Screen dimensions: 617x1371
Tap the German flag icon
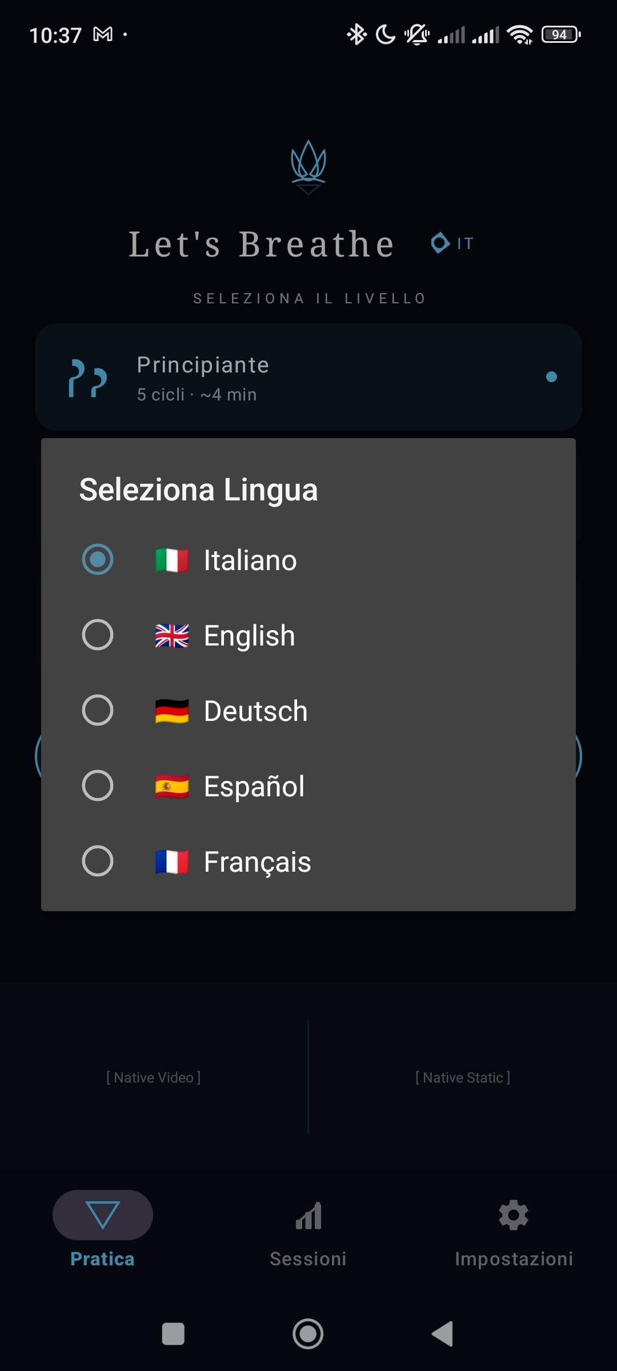point(172,711)
